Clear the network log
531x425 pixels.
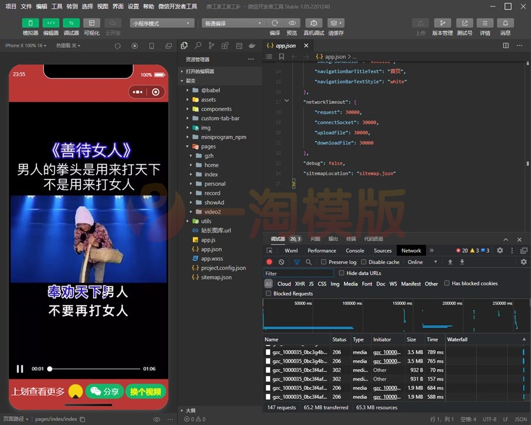[281, 262]
